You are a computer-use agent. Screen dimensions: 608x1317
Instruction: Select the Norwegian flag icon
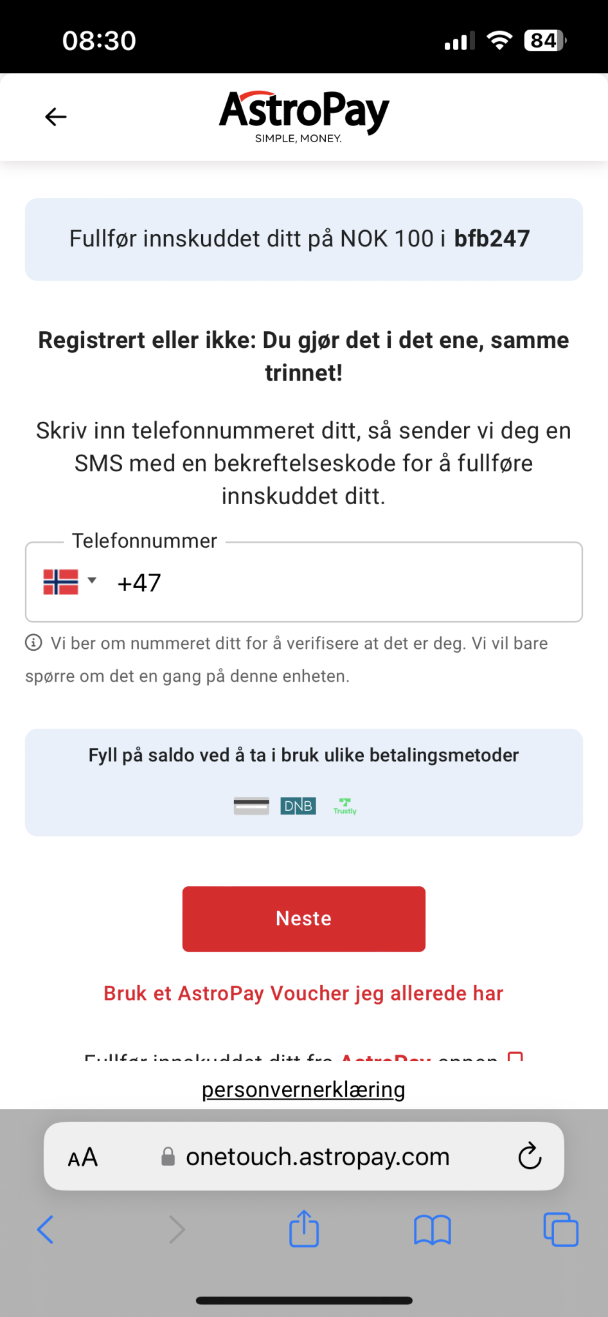pos(60,582)
